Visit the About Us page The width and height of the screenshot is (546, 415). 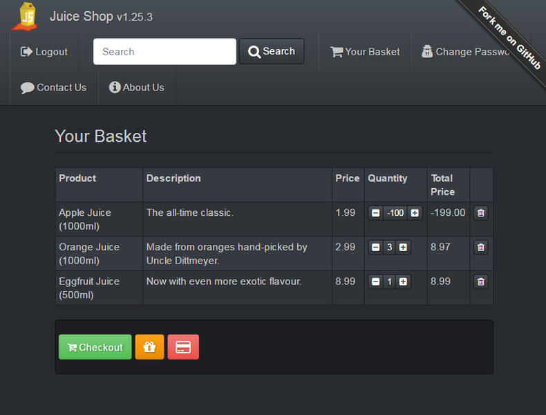point(137,88)
